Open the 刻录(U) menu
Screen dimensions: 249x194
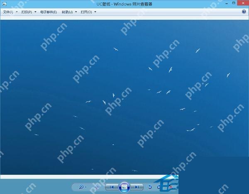(x=67, y=12)
